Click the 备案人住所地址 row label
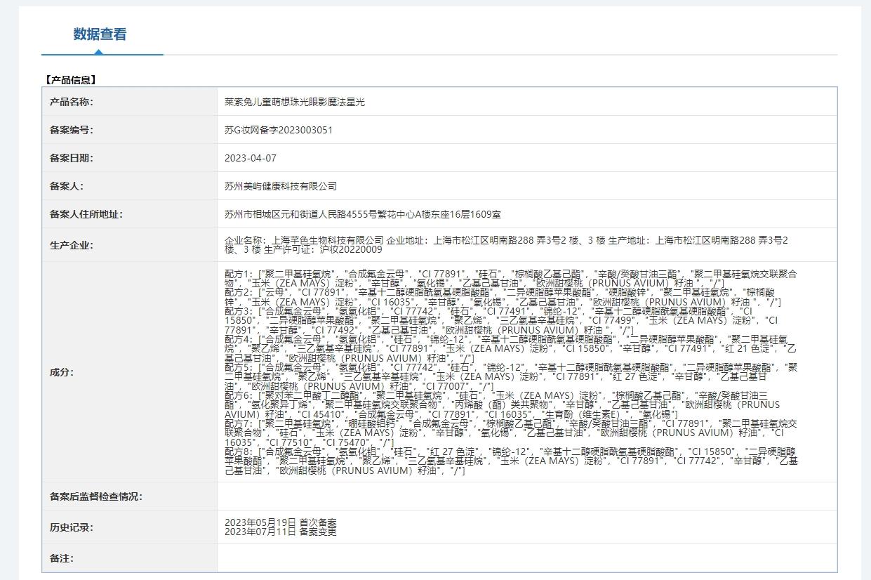The height and width of the screenshot is (580, 871). pos(86,214)
